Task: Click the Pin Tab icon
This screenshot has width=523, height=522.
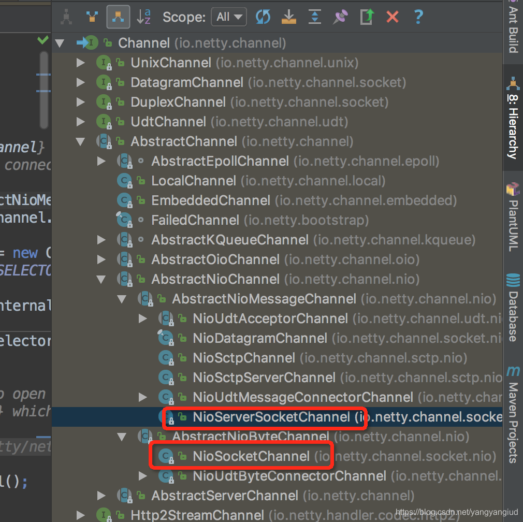Action: coord(341,17)
